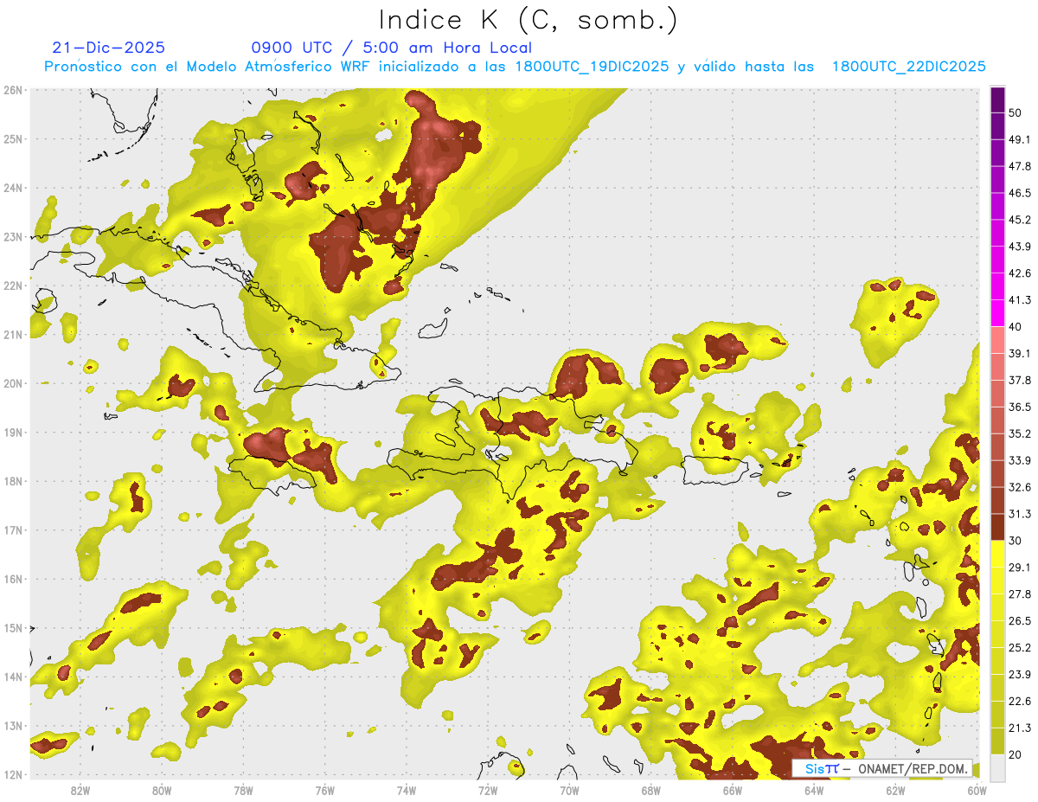Click latitude axis label "21N"
Screen dimensions: 1038x802
coord(12,335)
